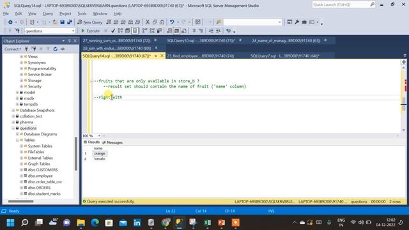
Task: Select the tempdb database
Action: click(31, 104)
